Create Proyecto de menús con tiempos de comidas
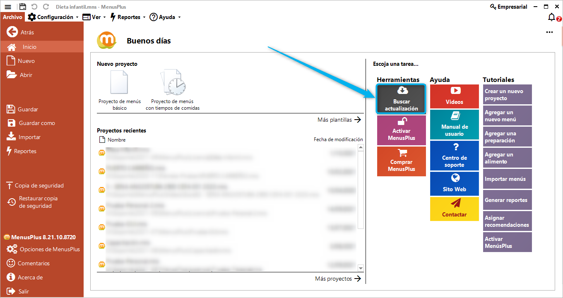The height and width of the screenshot is (298, 563). pos(173,90)
